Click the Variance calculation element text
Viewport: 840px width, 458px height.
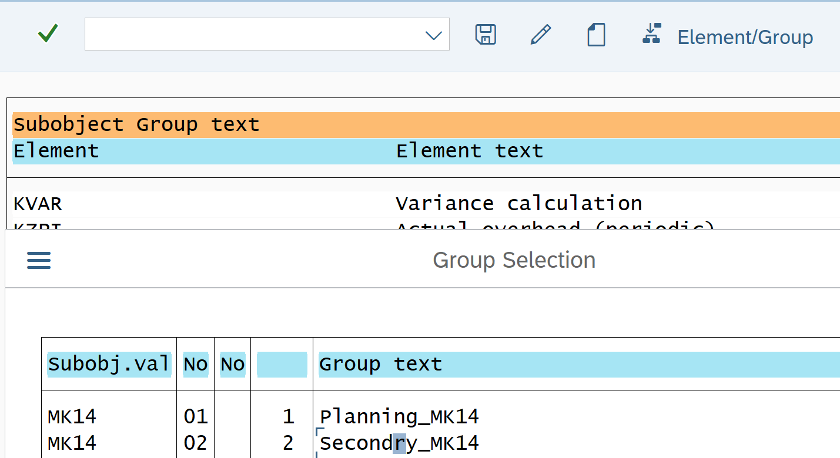[x=518, y=204]
